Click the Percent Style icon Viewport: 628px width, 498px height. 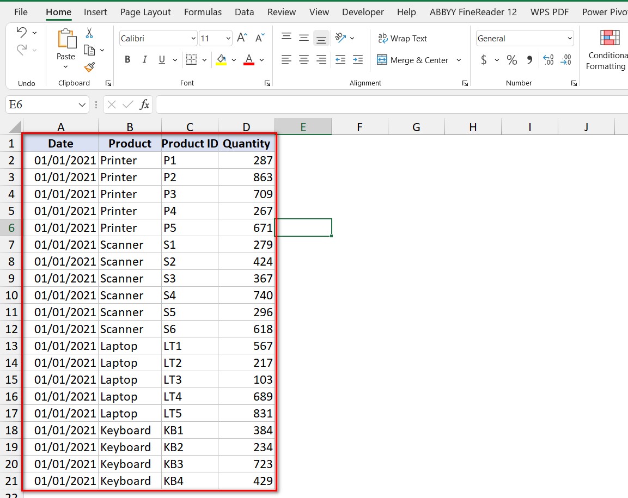point(511,60)
